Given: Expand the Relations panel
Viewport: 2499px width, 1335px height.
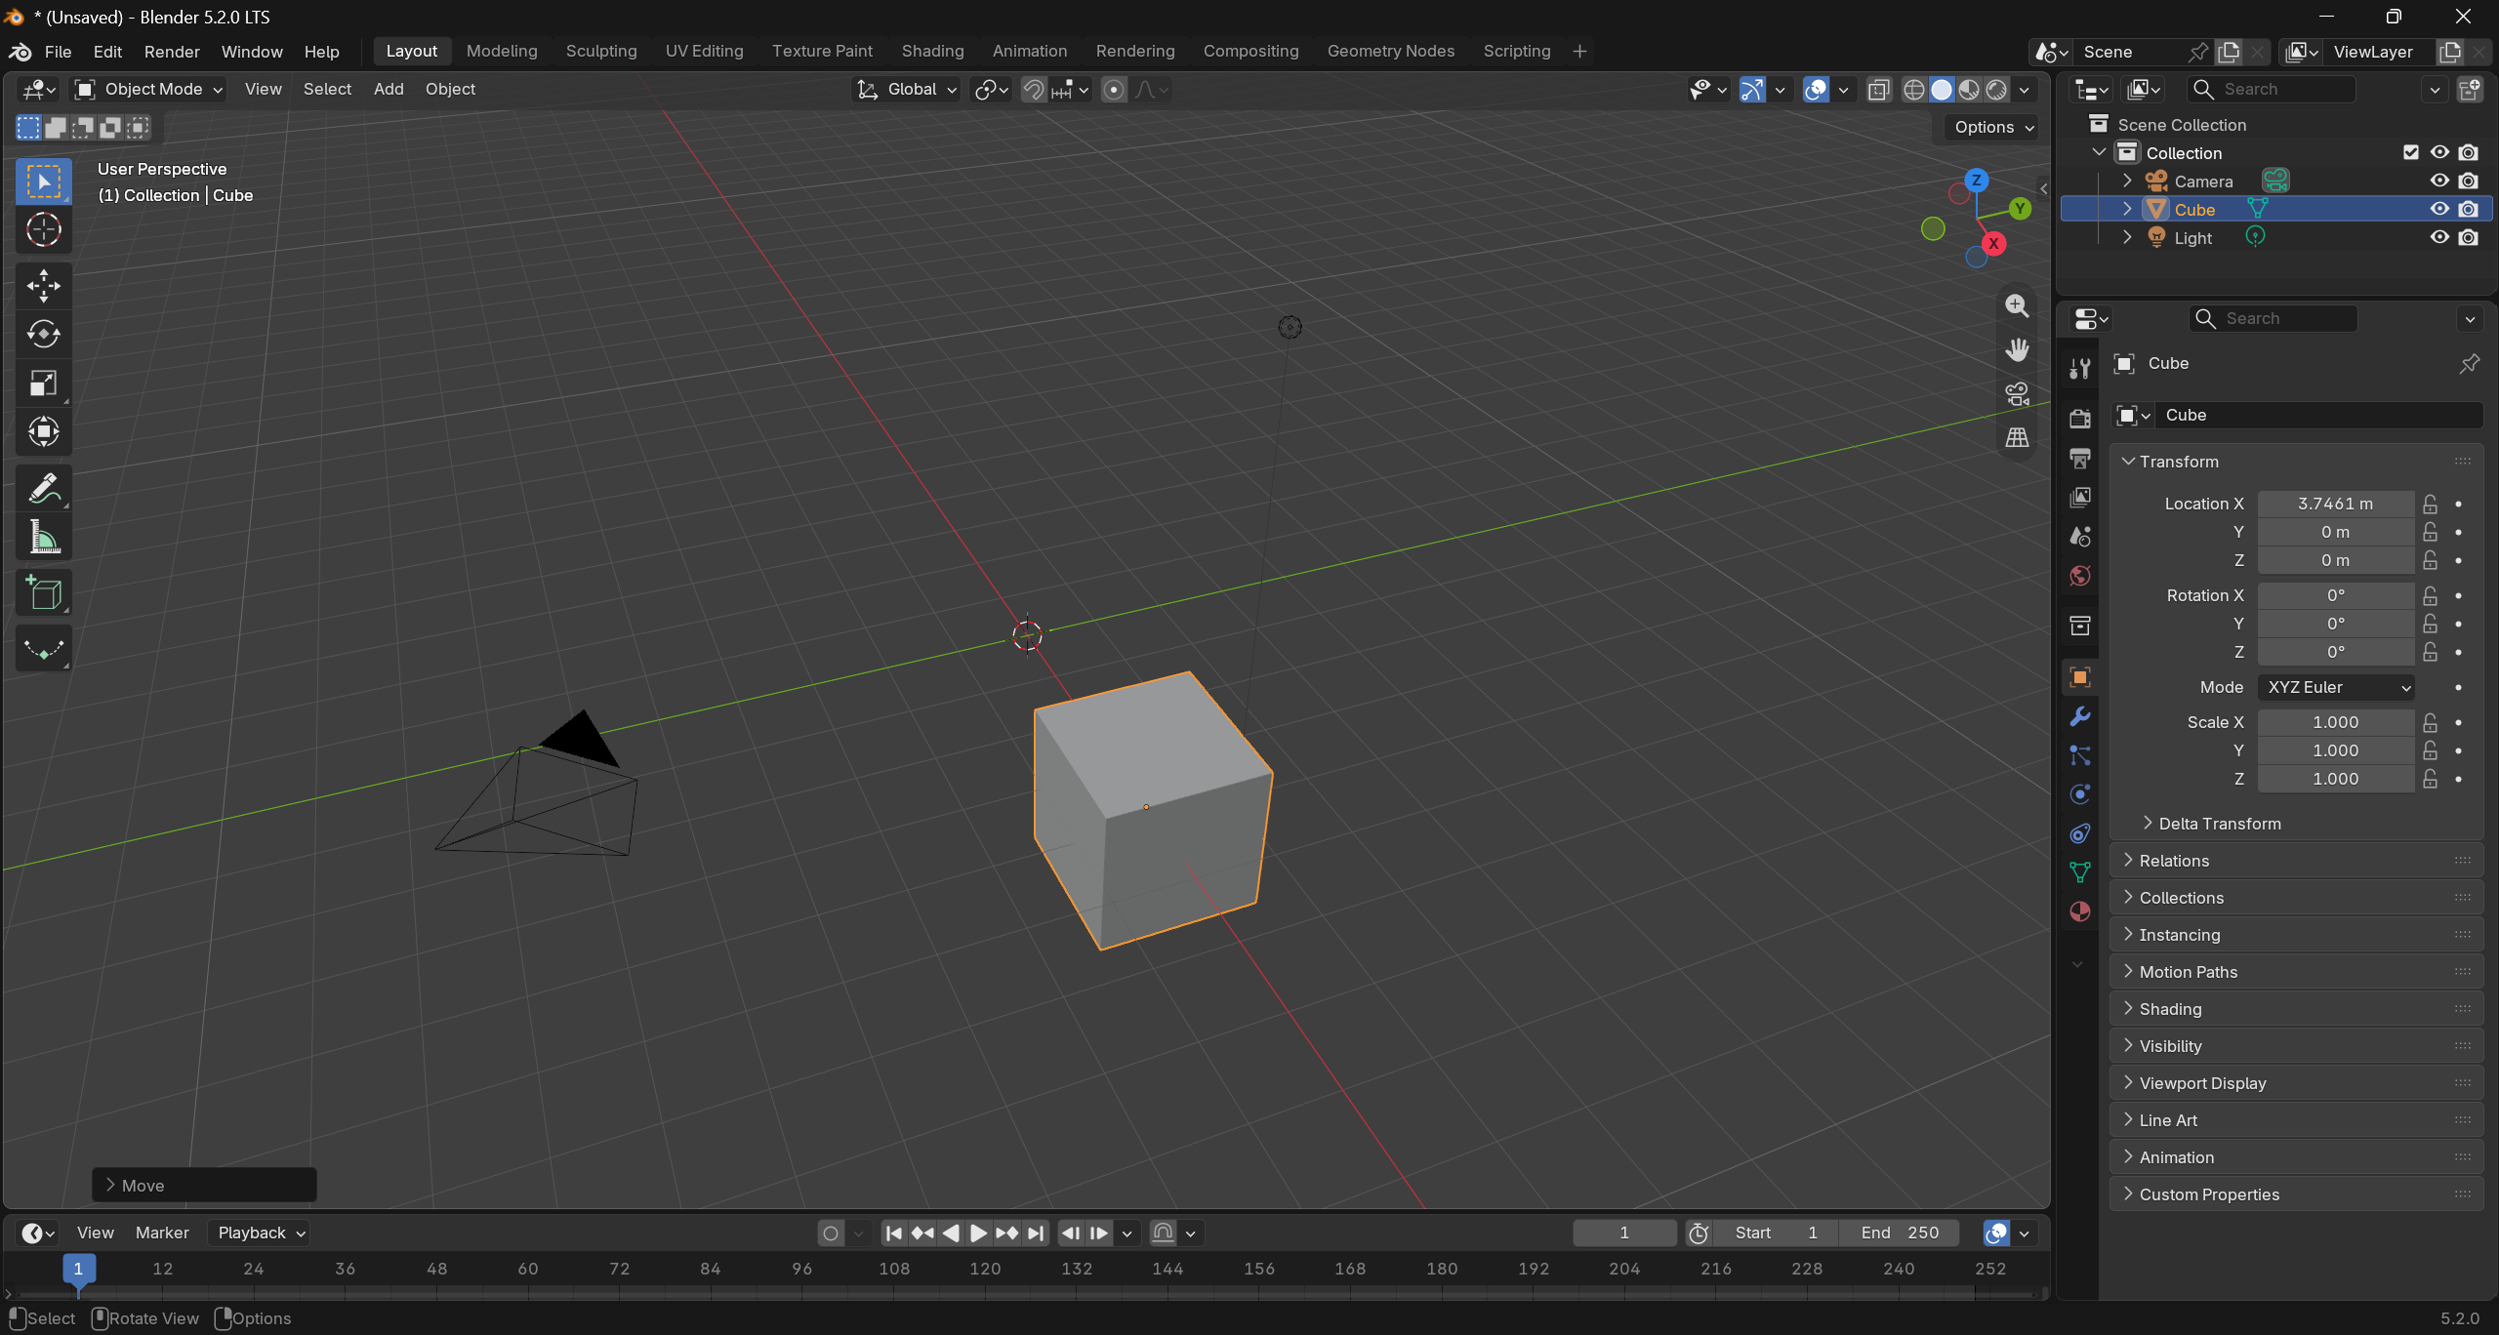Looking at the screenshot, I should (x=2173, y=861).
